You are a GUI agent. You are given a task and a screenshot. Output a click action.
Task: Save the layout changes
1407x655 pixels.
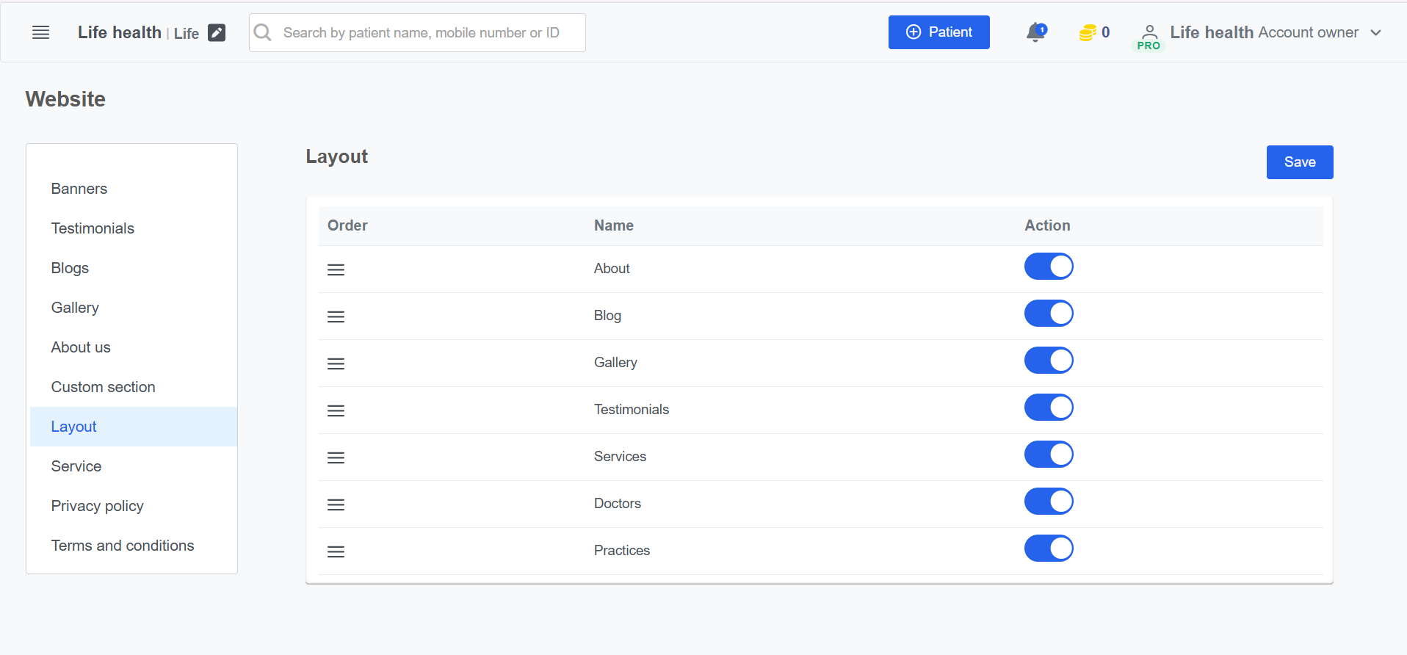[1299, 162]
